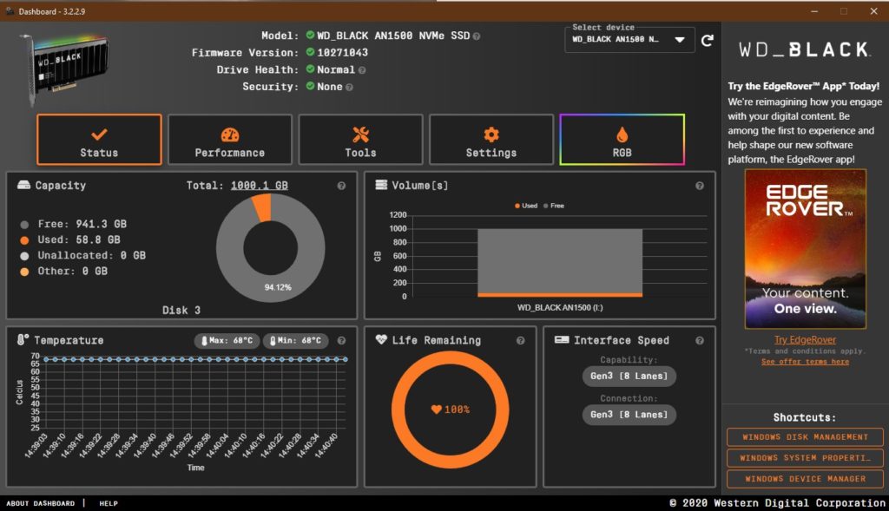Image resolution: width=889 pixels, height=511 pixels.
Task: Click the Unallocated: 0 GB entry
Action: [x=82, y=255]
